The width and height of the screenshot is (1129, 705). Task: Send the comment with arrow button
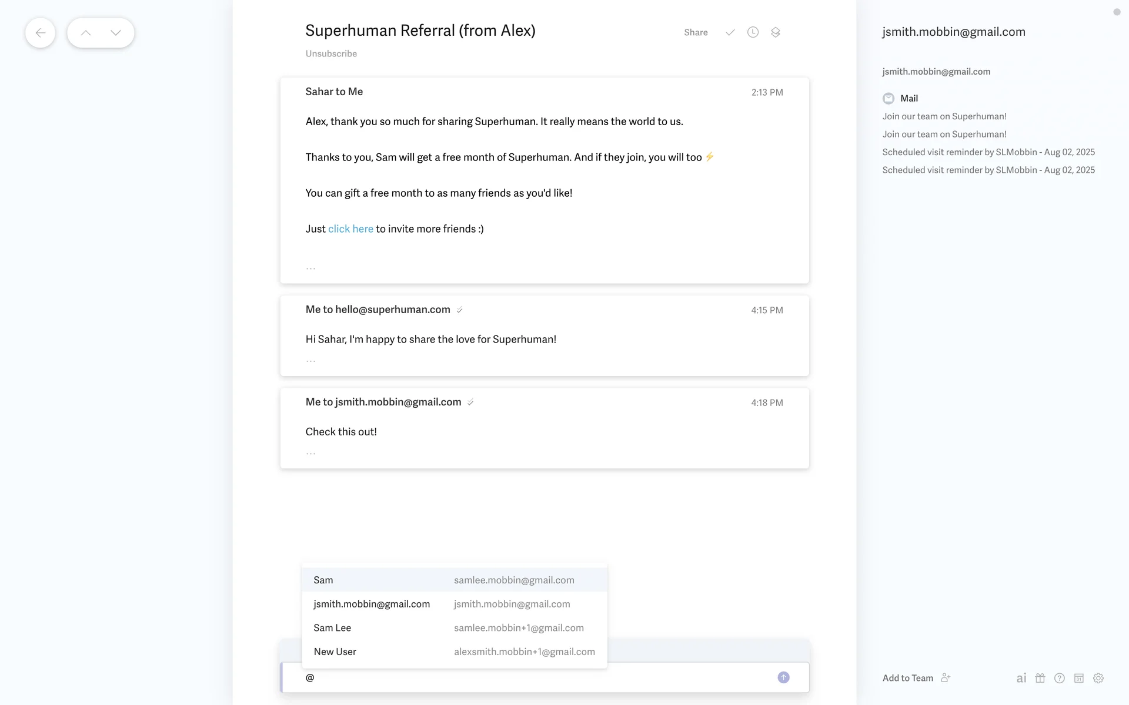click(x=783, y=677)
